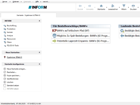140x105 pixels.
Task: Click the 'was ist...' menu item
Action: pos(46,2)
